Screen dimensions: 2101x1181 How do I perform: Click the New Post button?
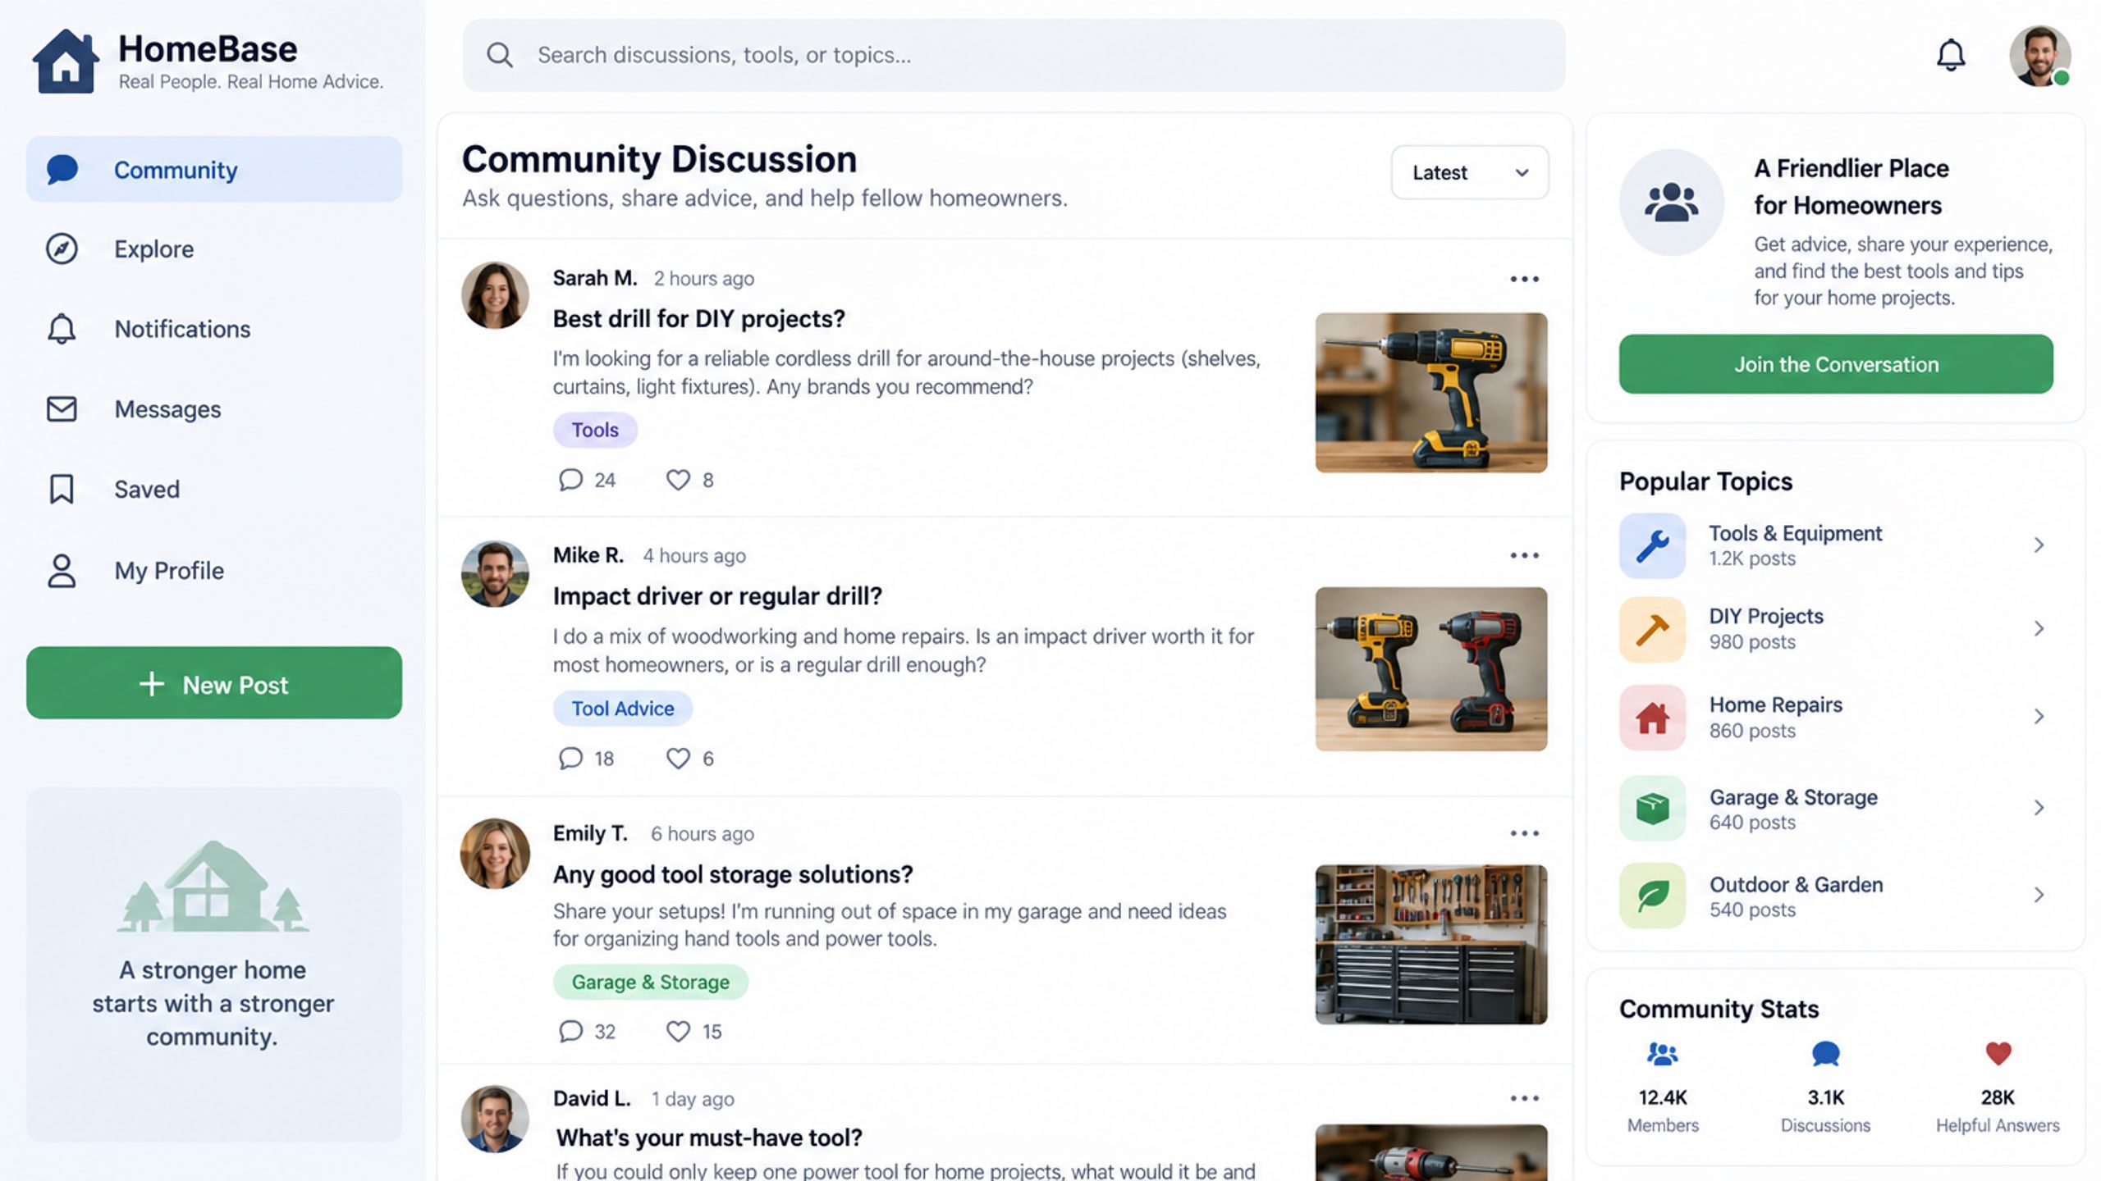214,683
